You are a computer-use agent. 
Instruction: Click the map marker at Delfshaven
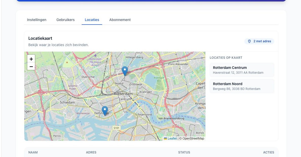tap(105, 111)
